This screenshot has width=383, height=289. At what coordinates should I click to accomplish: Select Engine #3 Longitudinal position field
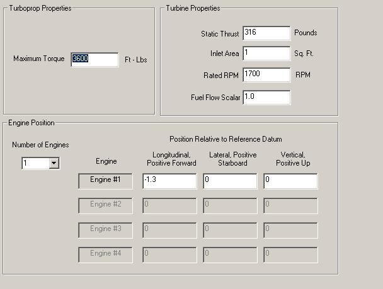(169, 229)
